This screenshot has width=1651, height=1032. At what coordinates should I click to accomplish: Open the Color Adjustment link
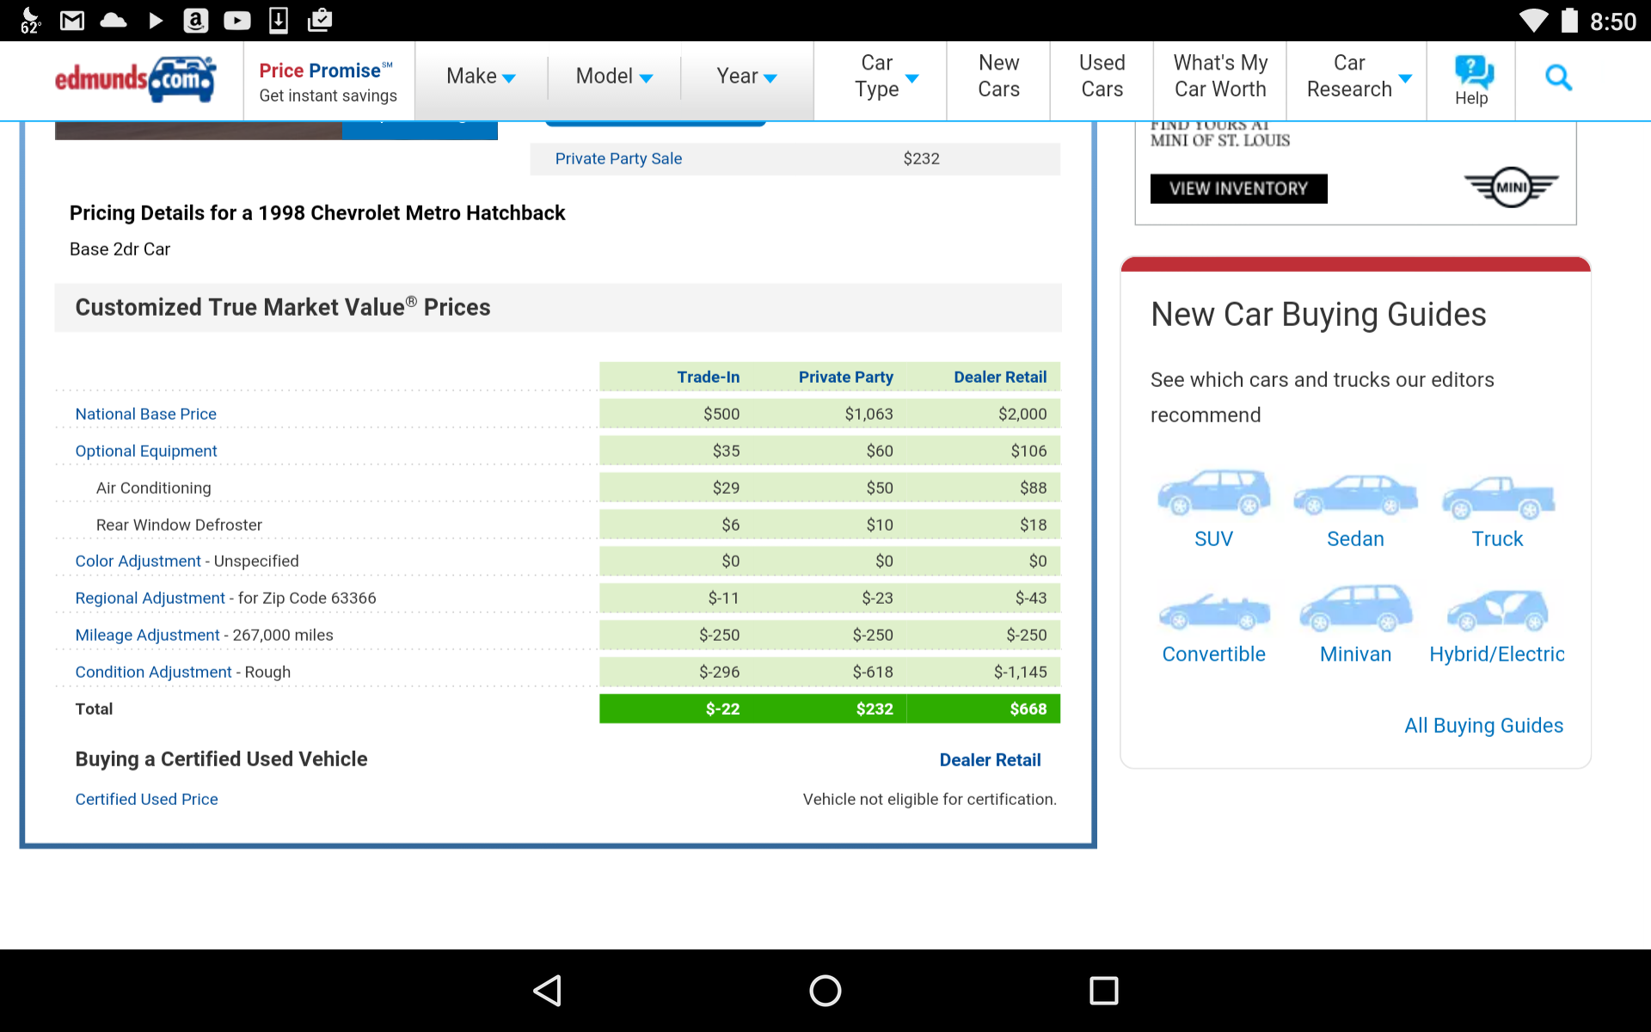coord(138,561)
